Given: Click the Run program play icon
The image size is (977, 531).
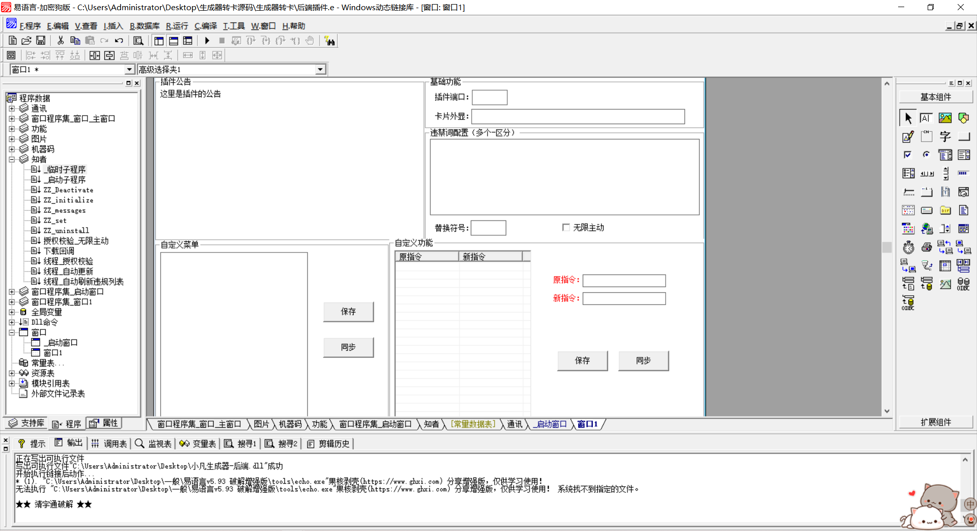Looking at the screenshot, I should (207, 41).
